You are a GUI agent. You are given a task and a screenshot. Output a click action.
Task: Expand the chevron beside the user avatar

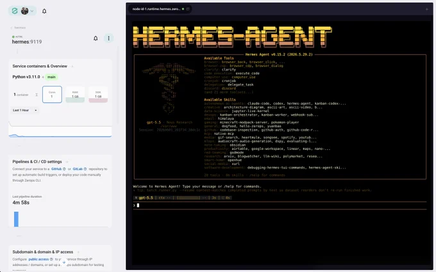pyautogui.click(x=31, y=11)
